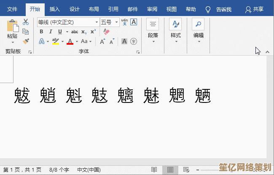This screenshot has height=175, width=274.
Task: Apply the red font color swatch
Action: [70, 41]
